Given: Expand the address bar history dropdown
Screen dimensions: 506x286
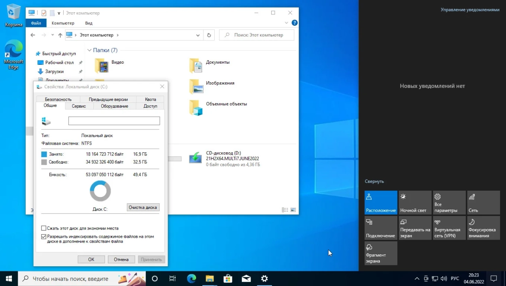Looking at the screenshot, I should [198, 35].
